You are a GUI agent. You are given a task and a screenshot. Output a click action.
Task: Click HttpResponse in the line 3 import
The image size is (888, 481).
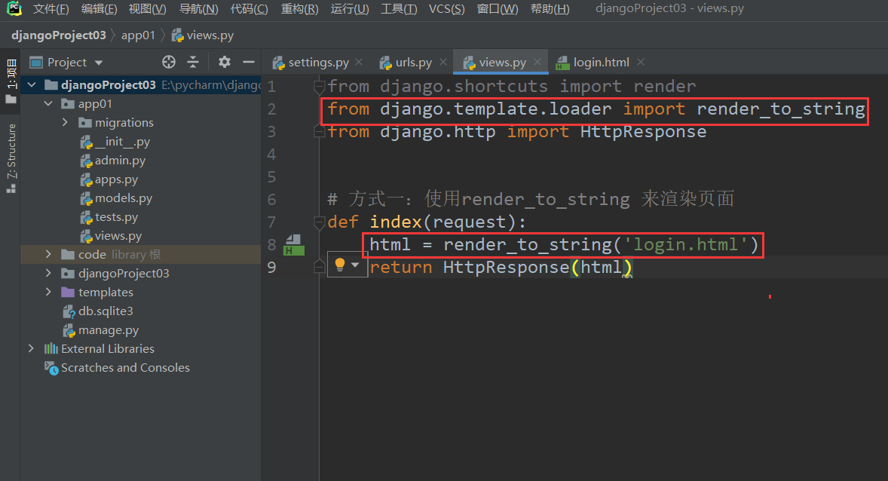pos(643,131)
